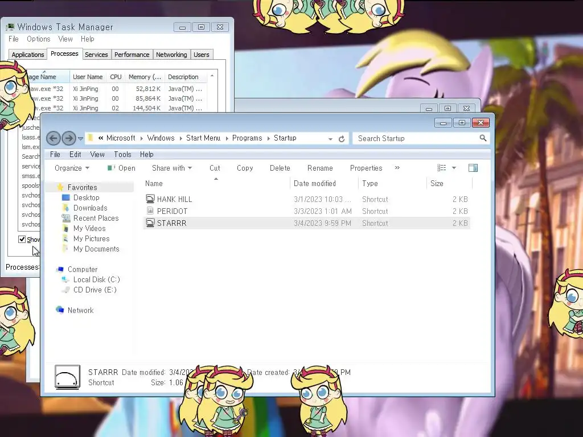583x437 pixels.
Task: Click the STARRR thumbnail in details pane
Action: 67,377
